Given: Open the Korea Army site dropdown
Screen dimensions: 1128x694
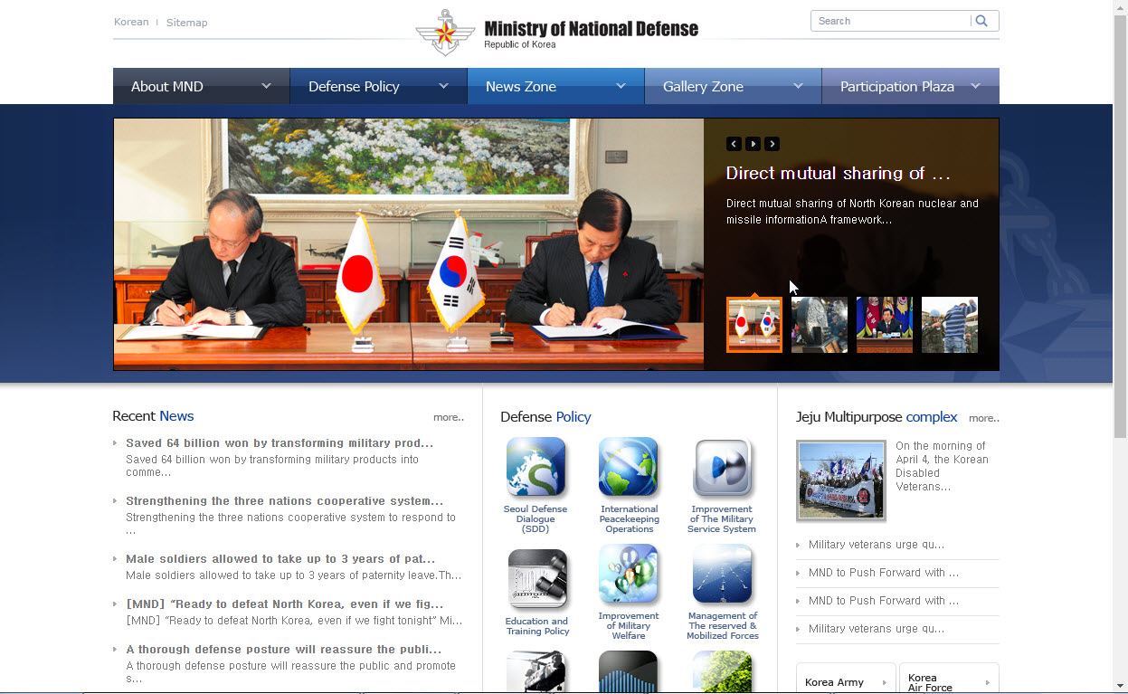Looking at the screenshot, I should [846, 682].
